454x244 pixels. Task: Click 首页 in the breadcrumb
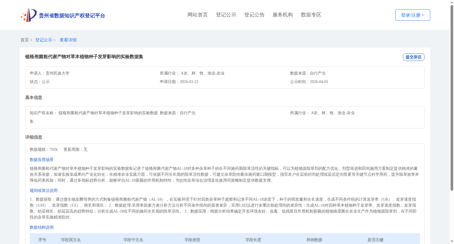coord(25,40)
